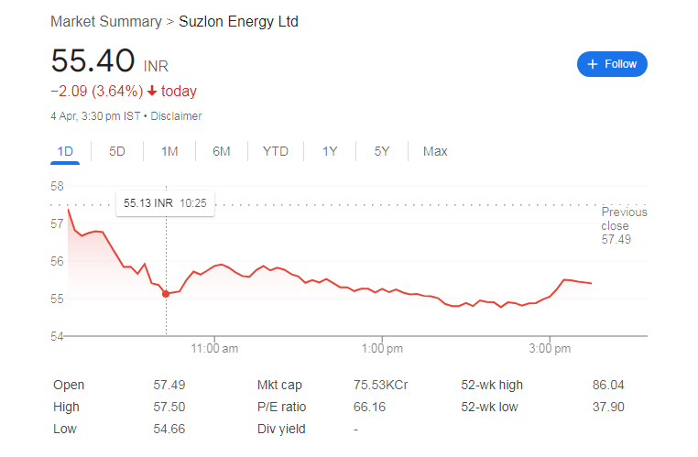This screenshot has height=457, width=698.
Task: Click the Mkt cap value 75.53KCr
Action: 380,385
